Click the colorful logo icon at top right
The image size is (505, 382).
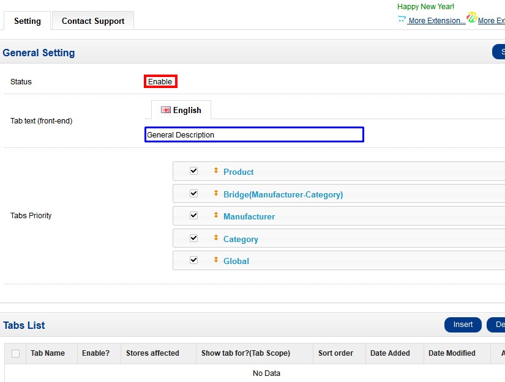coord(471,18)
